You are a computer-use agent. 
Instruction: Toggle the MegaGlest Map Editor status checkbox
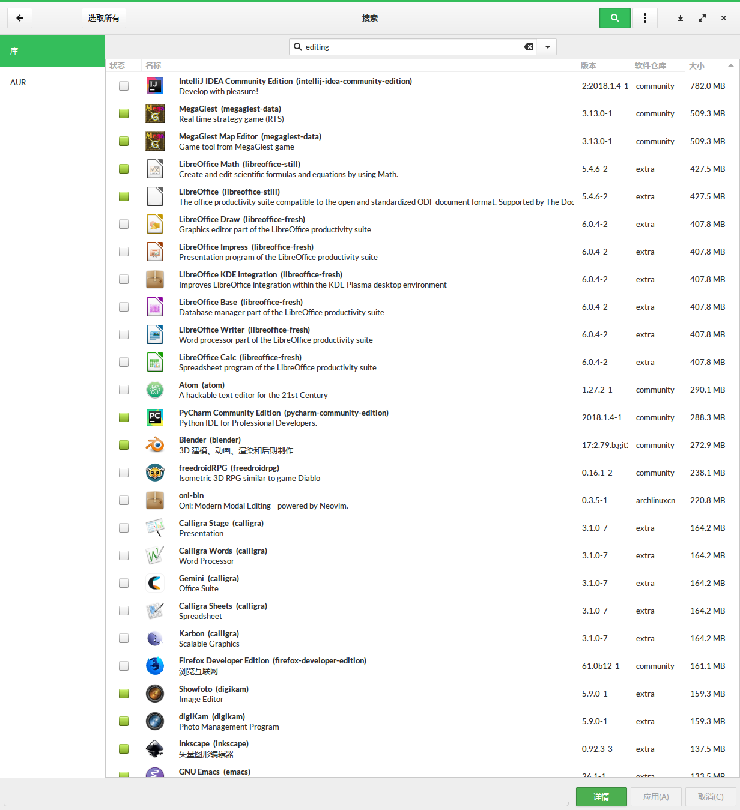tap(124, 141)
